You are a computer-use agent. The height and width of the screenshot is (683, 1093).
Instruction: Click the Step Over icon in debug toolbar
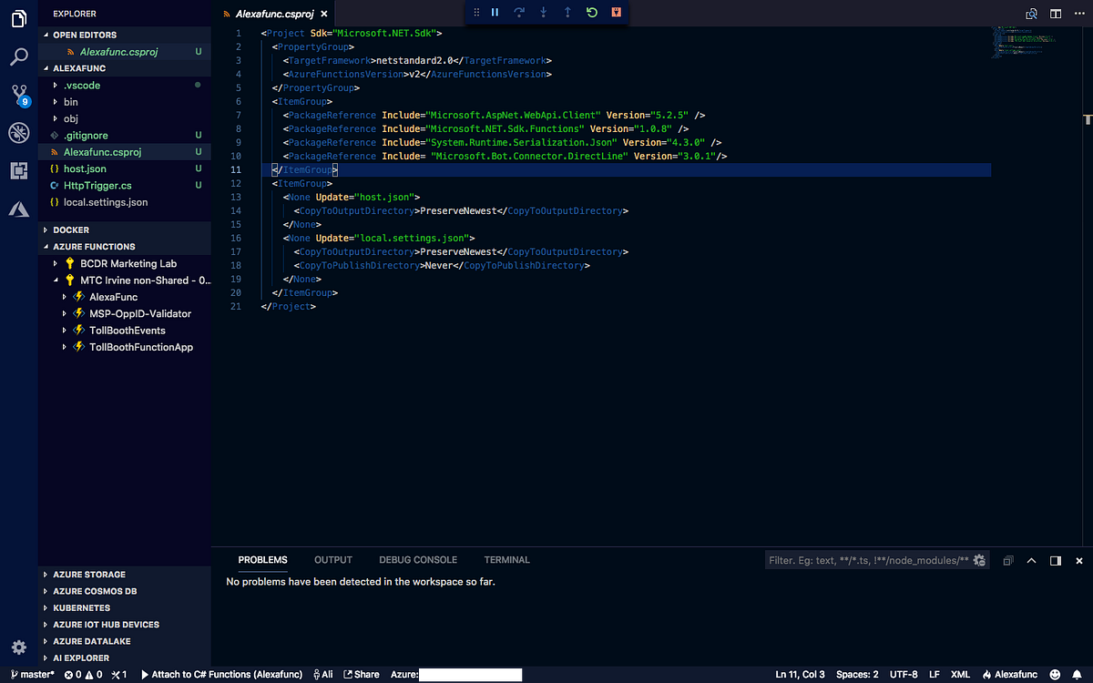[x=519, y=13]
